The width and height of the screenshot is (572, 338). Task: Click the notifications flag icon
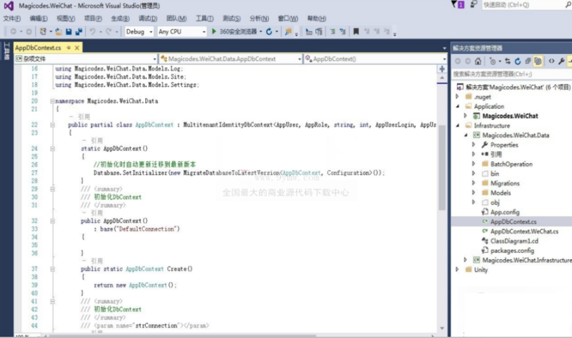pyautogui.click(x=458, y=4)
